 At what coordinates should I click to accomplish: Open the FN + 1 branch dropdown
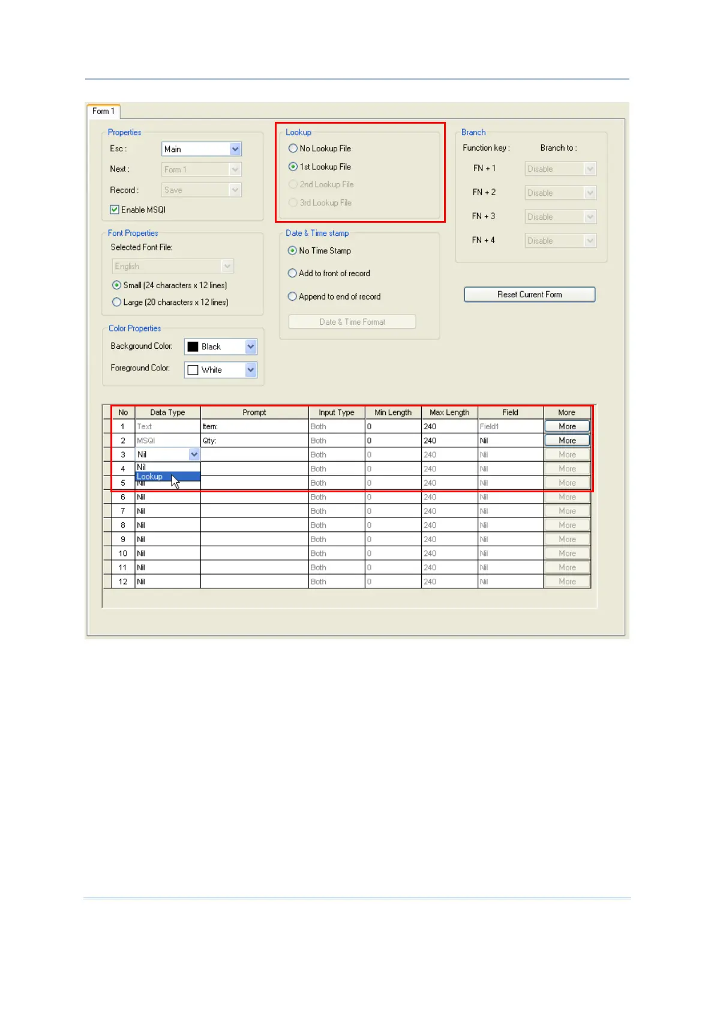(x=560, y=169)
